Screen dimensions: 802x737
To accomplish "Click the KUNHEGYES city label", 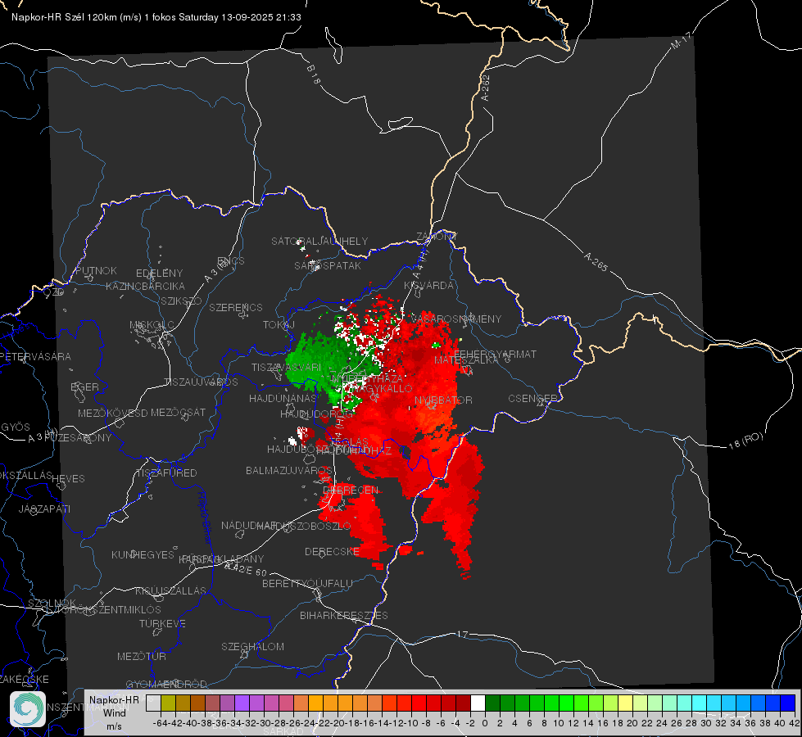I will tap(143, 555).
